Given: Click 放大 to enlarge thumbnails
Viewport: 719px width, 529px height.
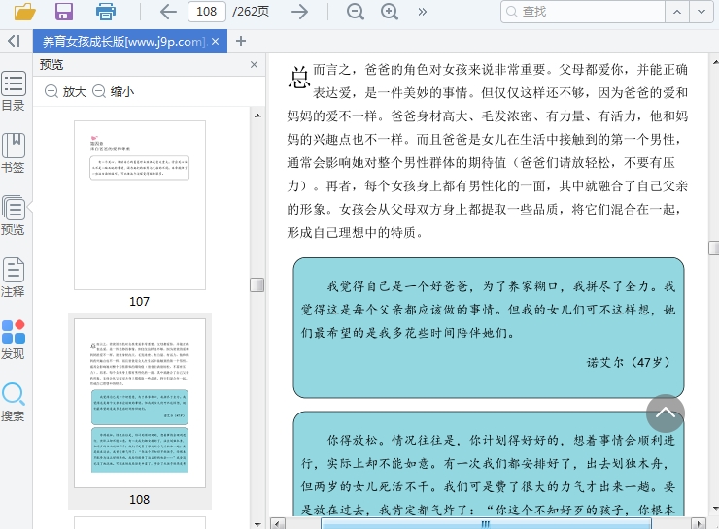Looking at the screenshot, I should click(x=65, y=91).
